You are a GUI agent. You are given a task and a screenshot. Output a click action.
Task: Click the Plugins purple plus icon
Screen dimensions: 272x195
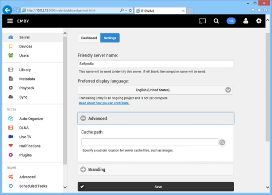(11, 155)
